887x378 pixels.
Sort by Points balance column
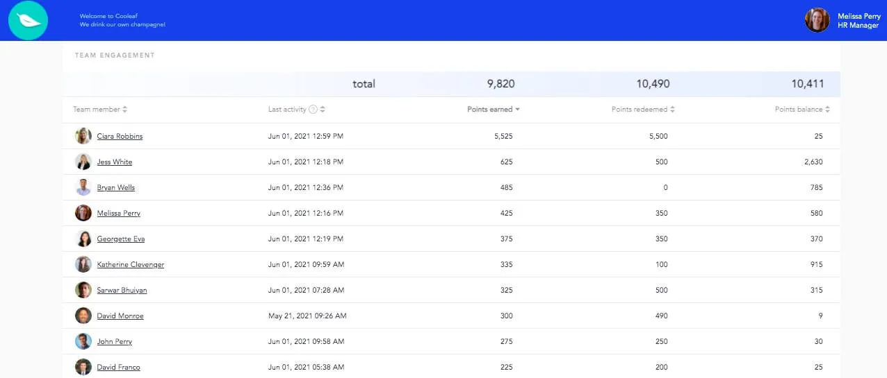802,110
